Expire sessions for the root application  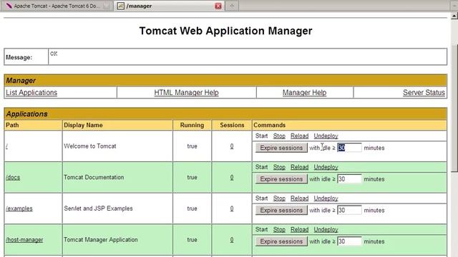click(x=281, y=148)
